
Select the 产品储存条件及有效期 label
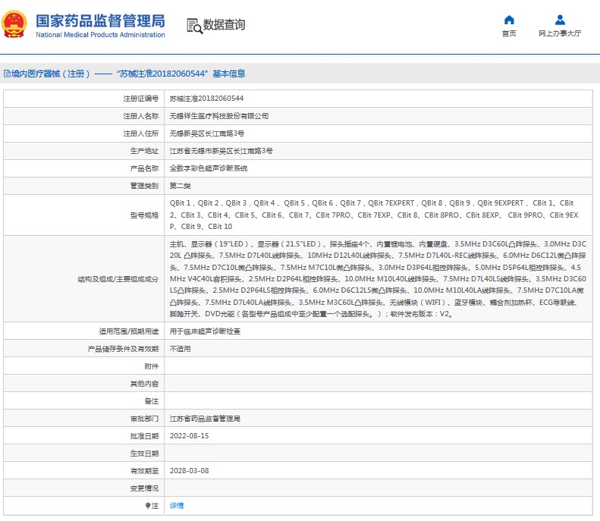[x=123, y=349]
